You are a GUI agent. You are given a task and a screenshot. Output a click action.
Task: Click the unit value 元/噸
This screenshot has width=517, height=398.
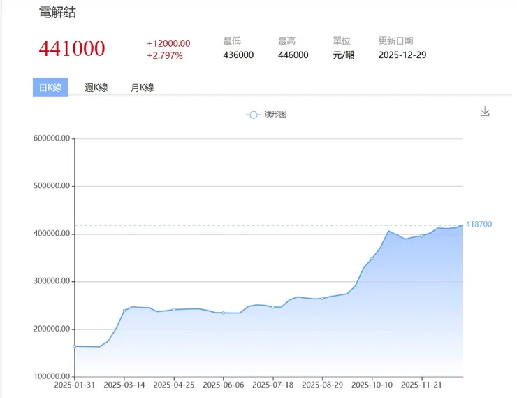coord(343,55)
